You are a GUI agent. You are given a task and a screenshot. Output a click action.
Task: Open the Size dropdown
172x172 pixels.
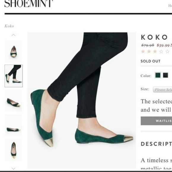[x=163, y=90]
